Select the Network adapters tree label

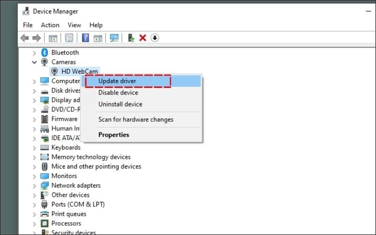pos(76,185)
